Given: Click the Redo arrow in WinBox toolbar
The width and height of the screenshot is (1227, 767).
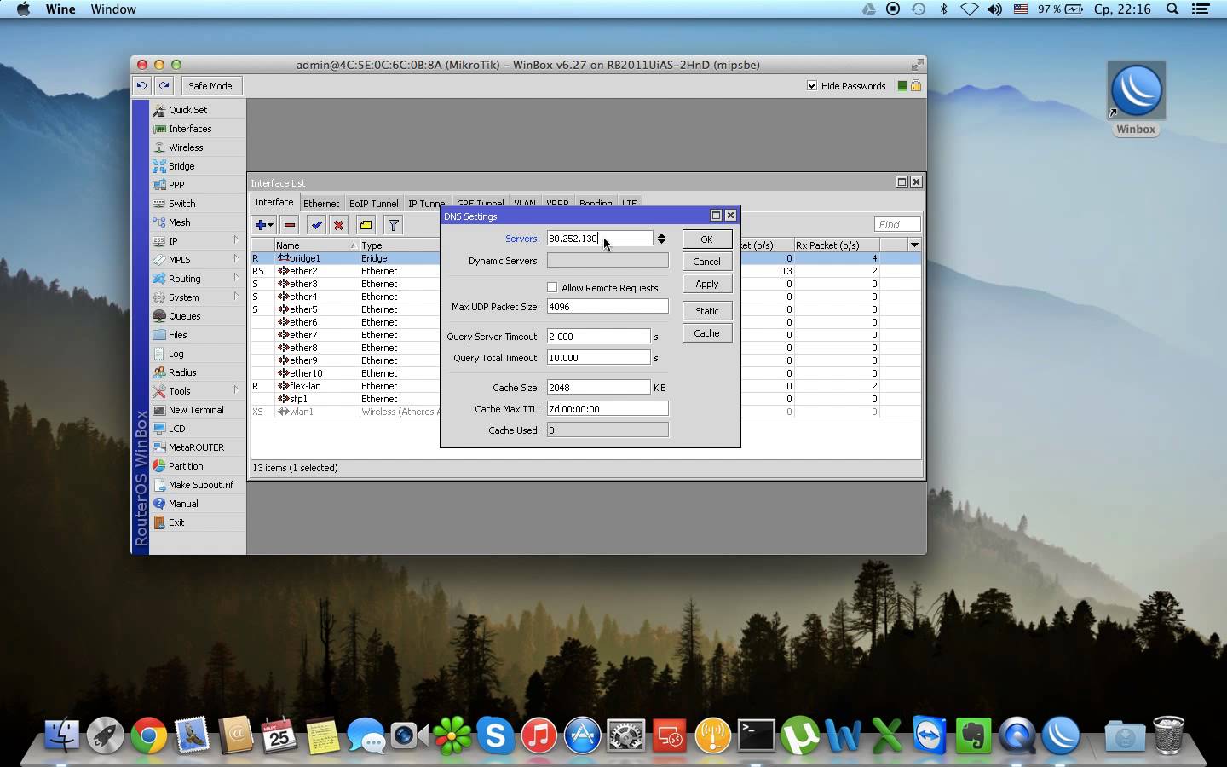Looking at the screenshot, I should [x=164, y=85].
